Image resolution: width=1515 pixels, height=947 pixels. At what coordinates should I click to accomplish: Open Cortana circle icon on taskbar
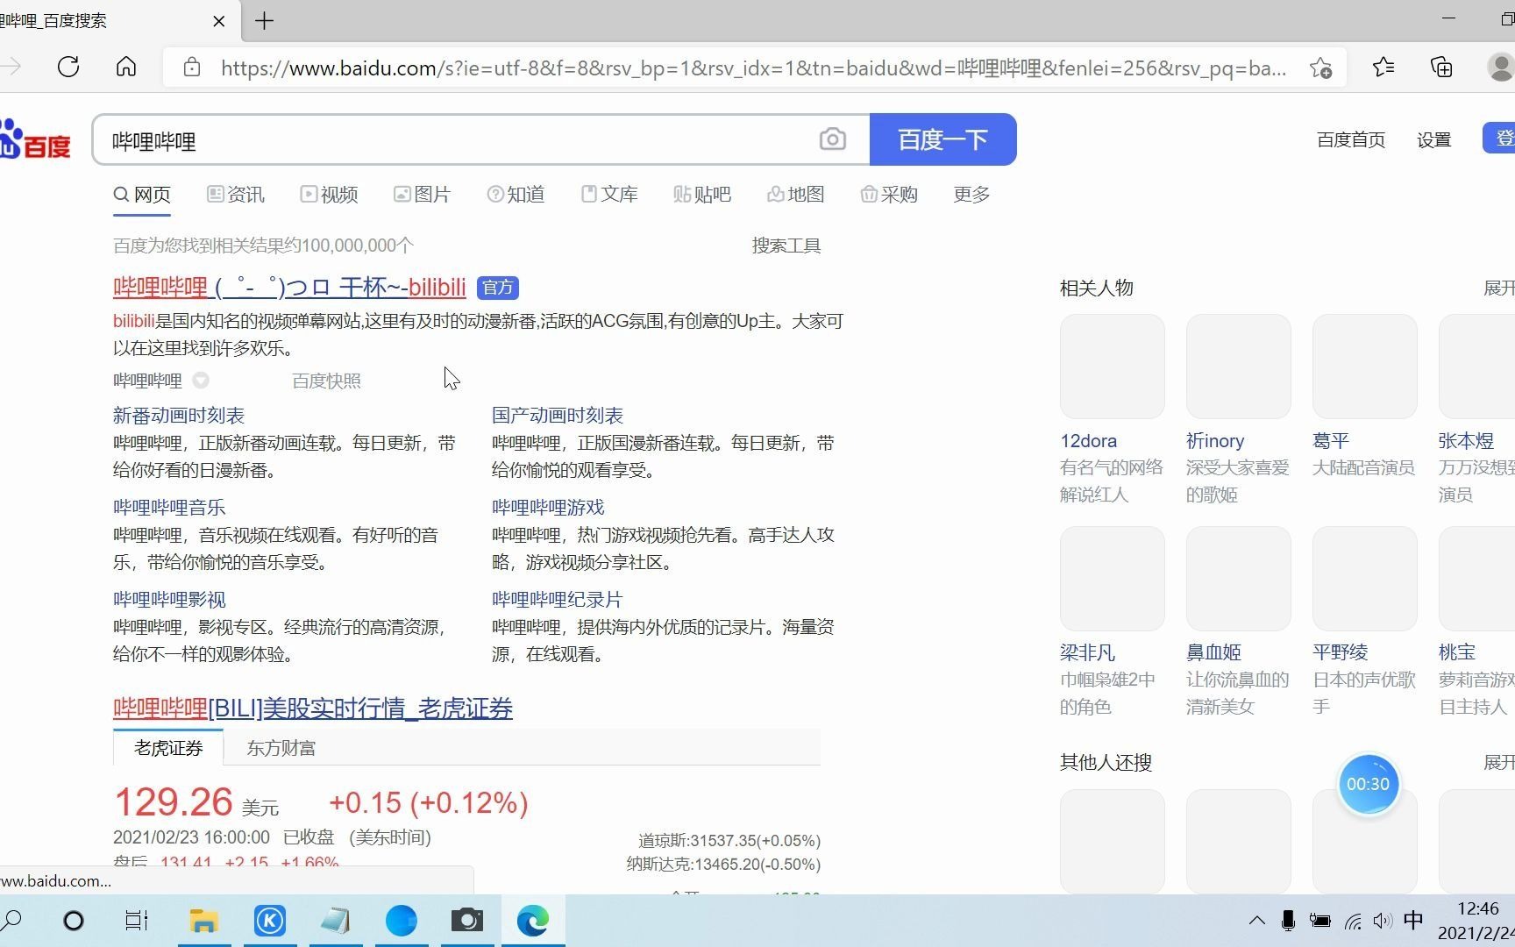[x=74, y=921]
